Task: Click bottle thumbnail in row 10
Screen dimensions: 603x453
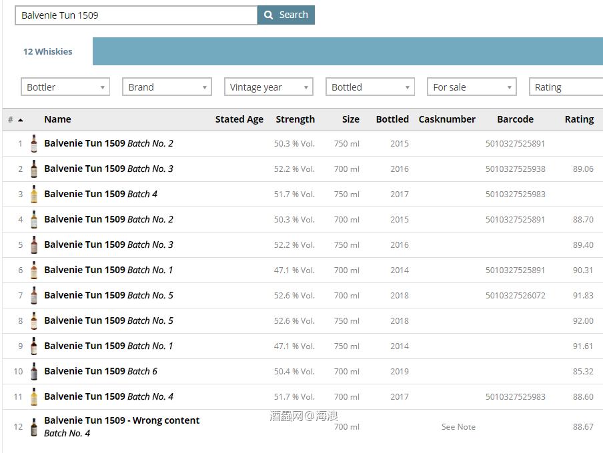Action: pos(34,372)
